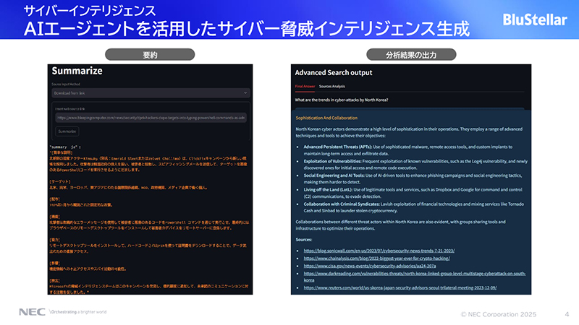The height and width of the screenshot is (325, 579).
Task: Click the dropdown chevron beside Download from link
Action: pos(246,93)
